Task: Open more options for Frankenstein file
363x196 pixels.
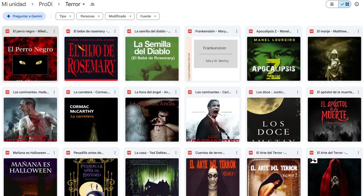Action: pyautogui.click(x=237, y=31)
